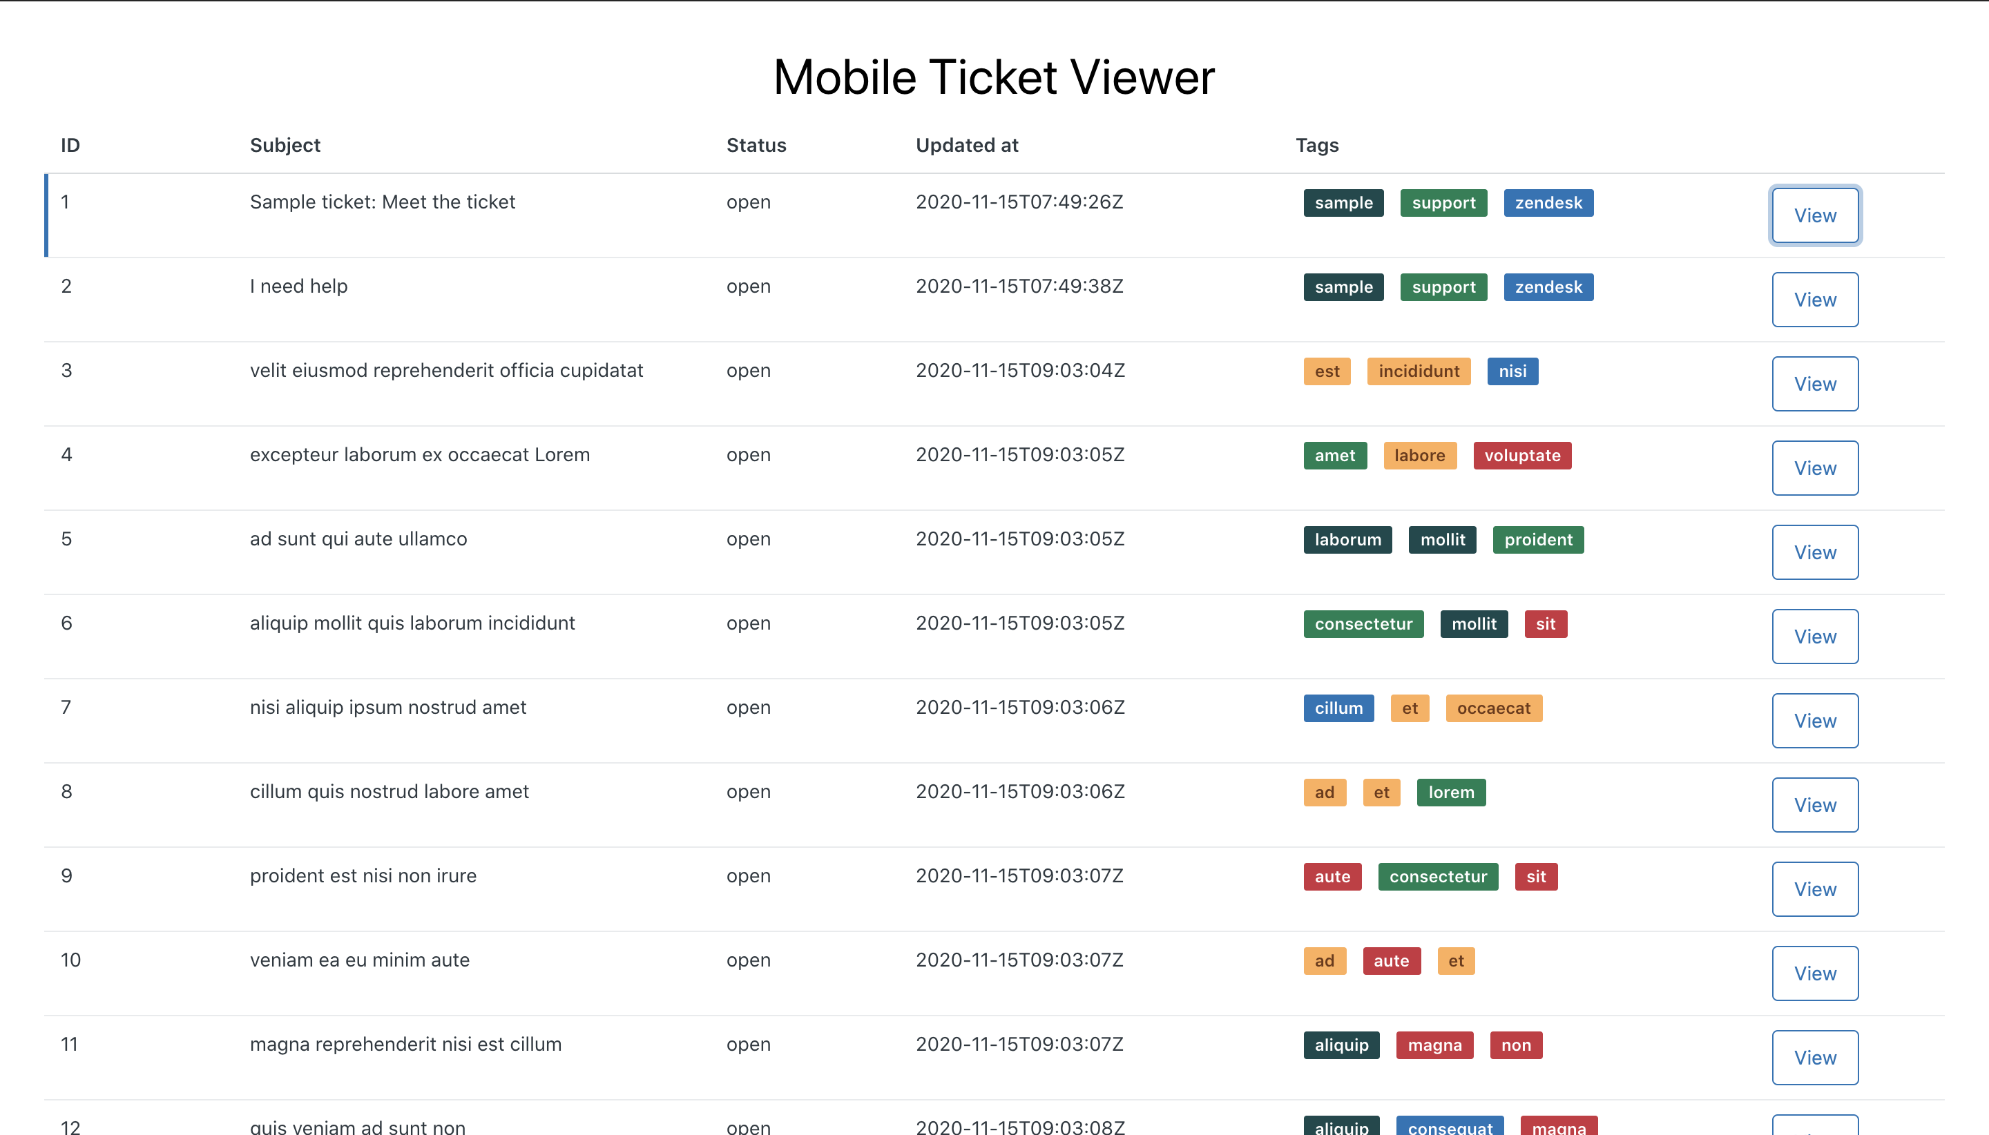
Task: Click the Subject column header
Action: tap(285, 145)
